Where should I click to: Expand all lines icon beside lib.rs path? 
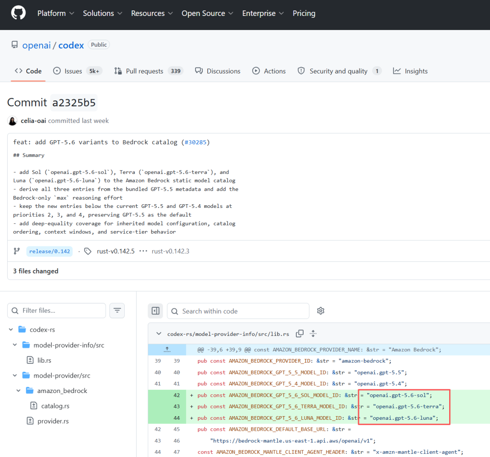(313, 334)
